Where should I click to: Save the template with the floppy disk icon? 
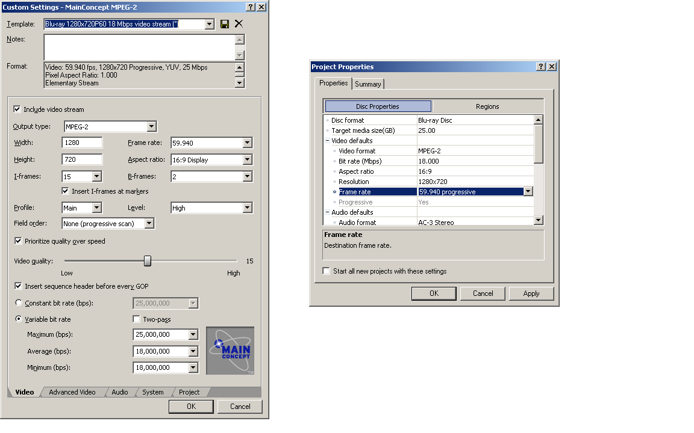tap(225, 24)
